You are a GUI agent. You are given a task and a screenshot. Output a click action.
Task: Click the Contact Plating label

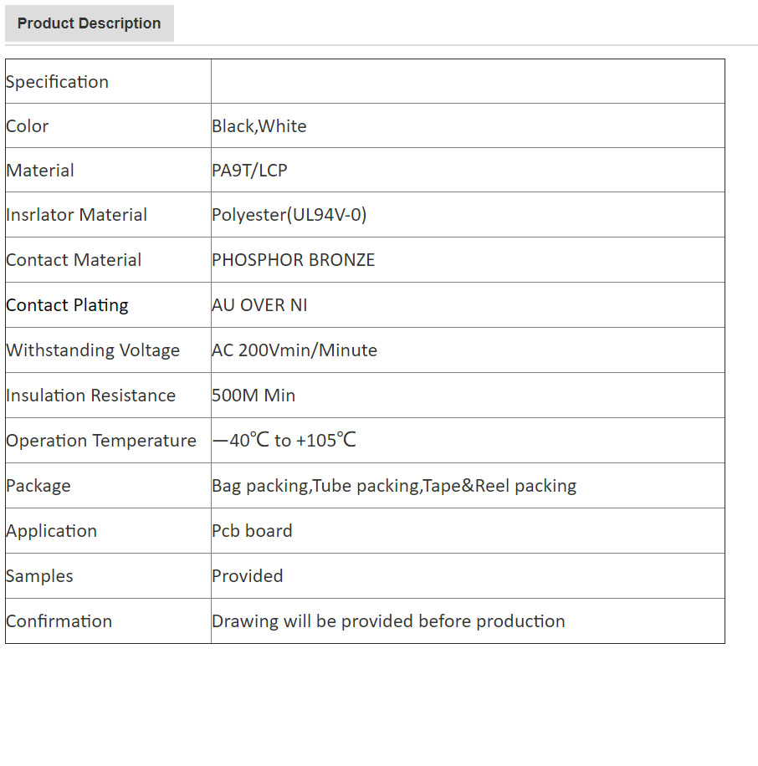point(67,305)
